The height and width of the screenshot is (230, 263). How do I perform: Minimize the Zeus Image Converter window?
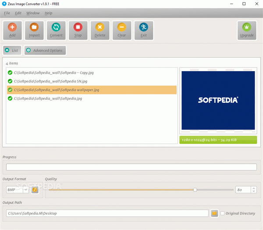(231, 4)
